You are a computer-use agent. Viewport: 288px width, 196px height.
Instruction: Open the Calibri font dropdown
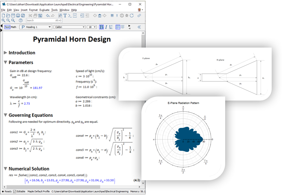coord(70,27)
